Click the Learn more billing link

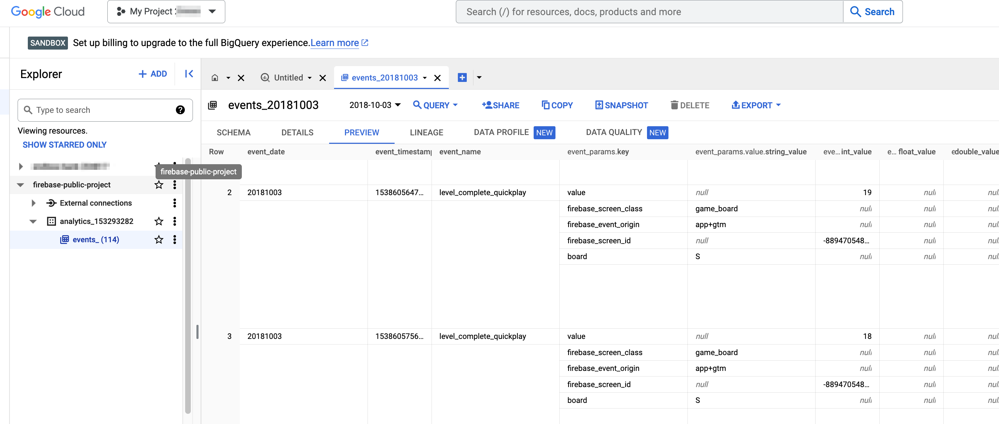(x=335, y=43)
